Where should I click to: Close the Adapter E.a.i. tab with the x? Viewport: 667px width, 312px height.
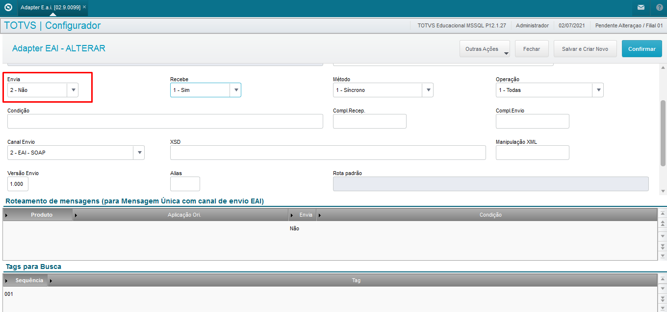coord(84,7)
